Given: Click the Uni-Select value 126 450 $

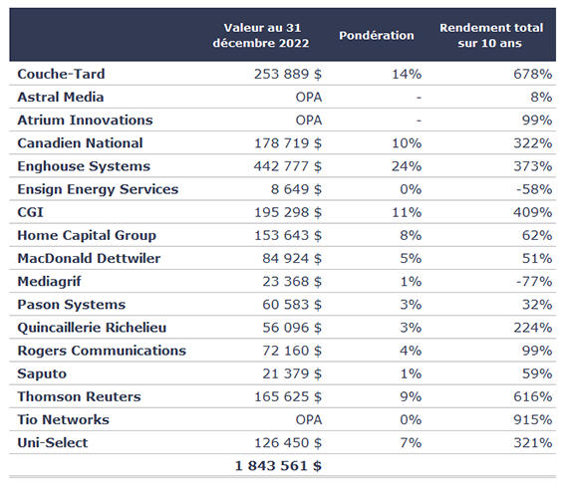Looking at the screenshot, I should pos(288,442).
